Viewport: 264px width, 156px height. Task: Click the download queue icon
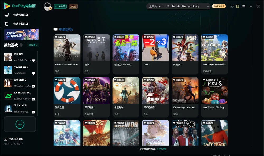click(6, 139)
